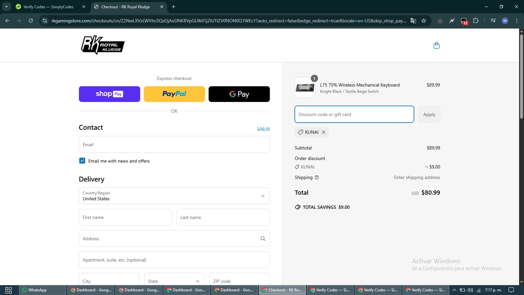Open the Chrome three-dot menu

click(x=517, y=21)
